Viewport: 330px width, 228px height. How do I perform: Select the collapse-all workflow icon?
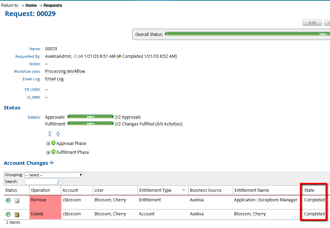pos(58,134)
